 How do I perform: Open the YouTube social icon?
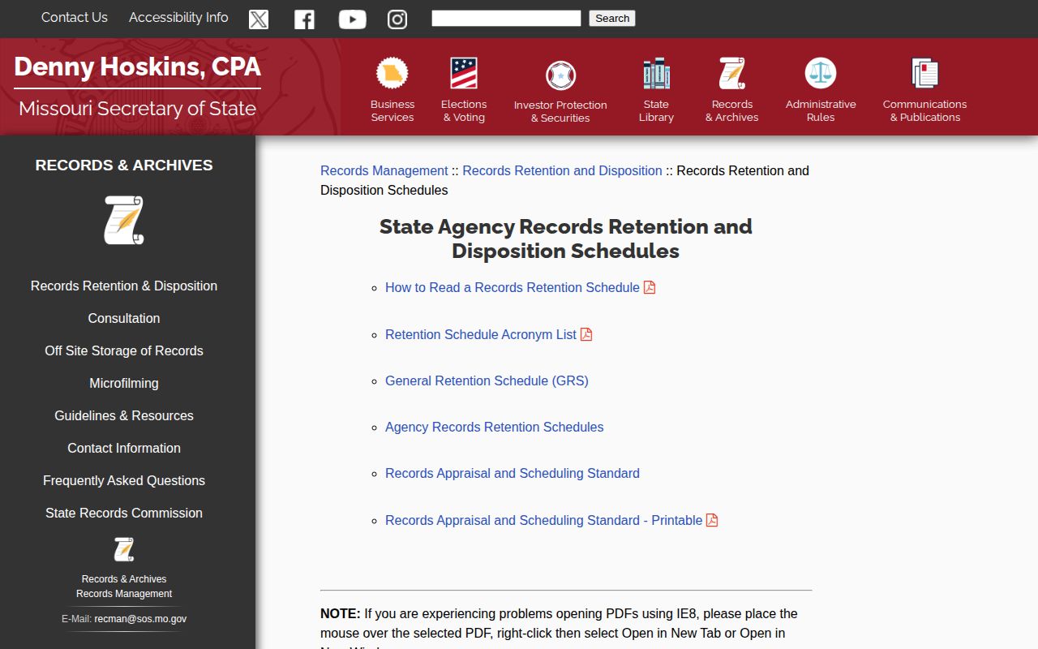(352, 19)
